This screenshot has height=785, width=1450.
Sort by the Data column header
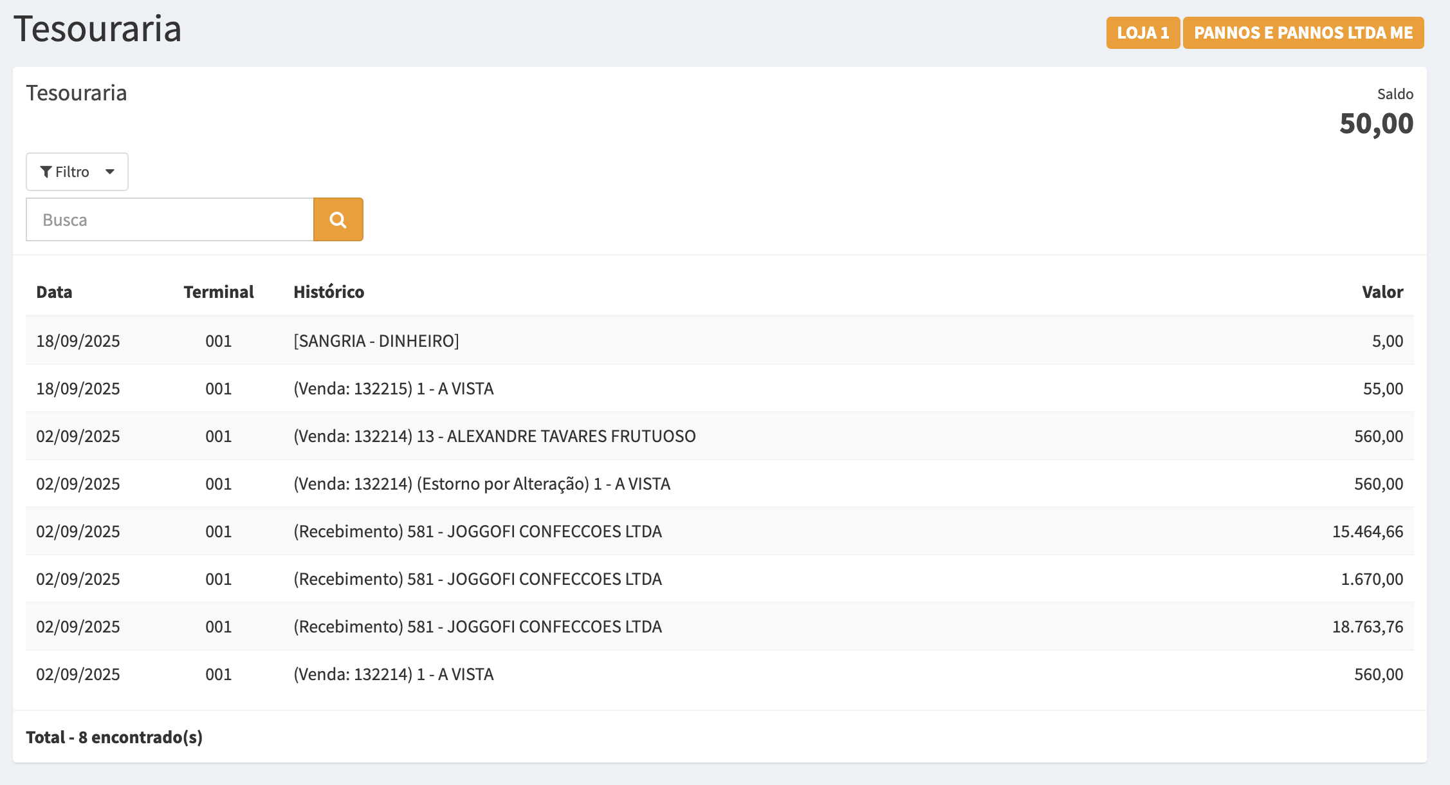click(54, 292)
